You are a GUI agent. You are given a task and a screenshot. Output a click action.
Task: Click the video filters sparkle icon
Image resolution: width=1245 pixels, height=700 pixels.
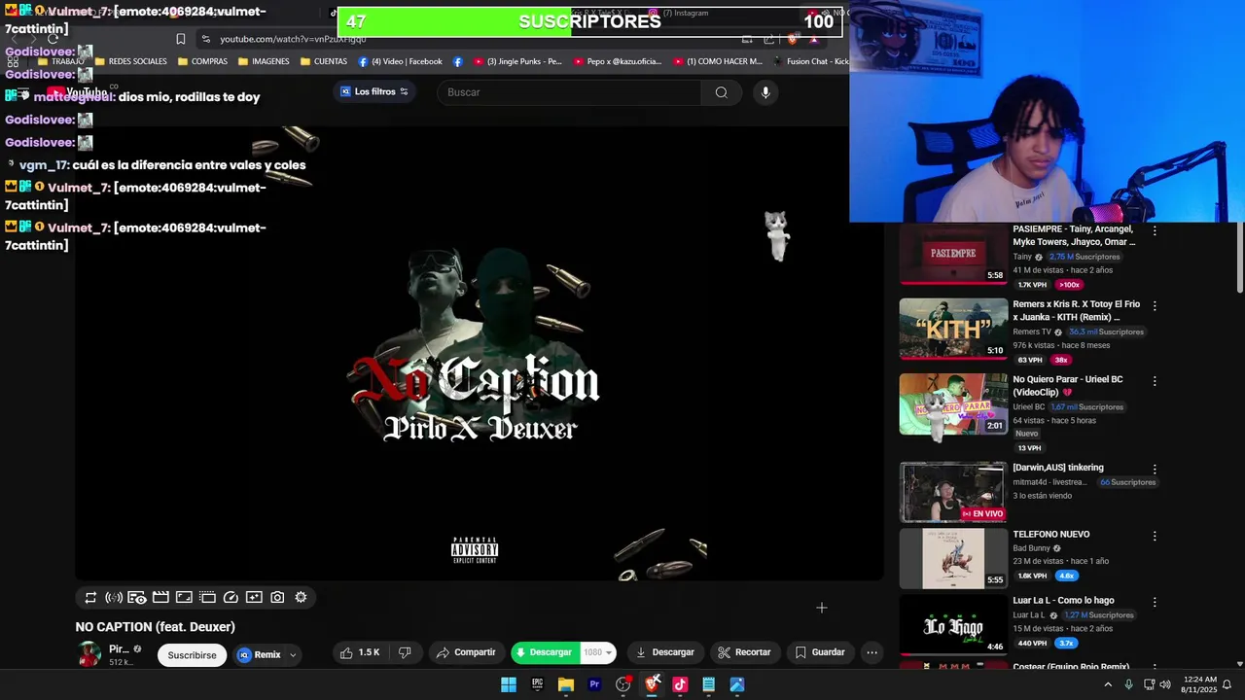[x=254, y=598]
